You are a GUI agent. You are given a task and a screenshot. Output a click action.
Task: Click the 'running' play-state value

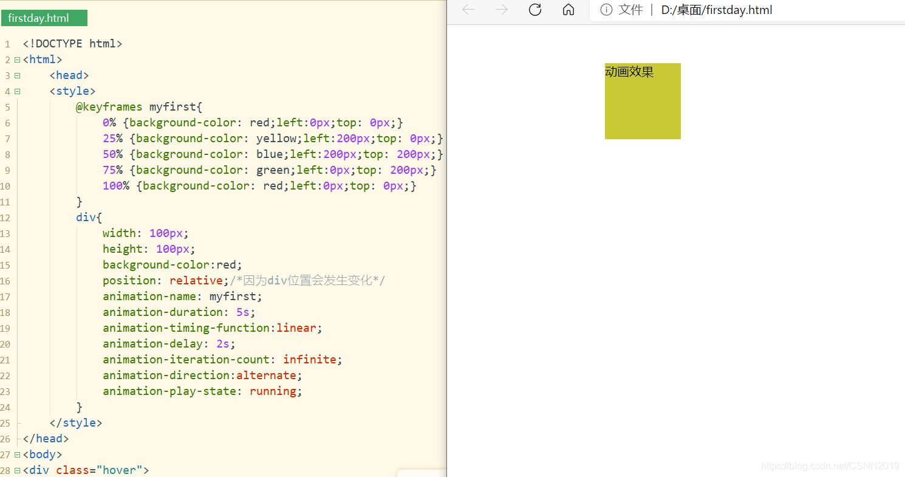[273, 391]
